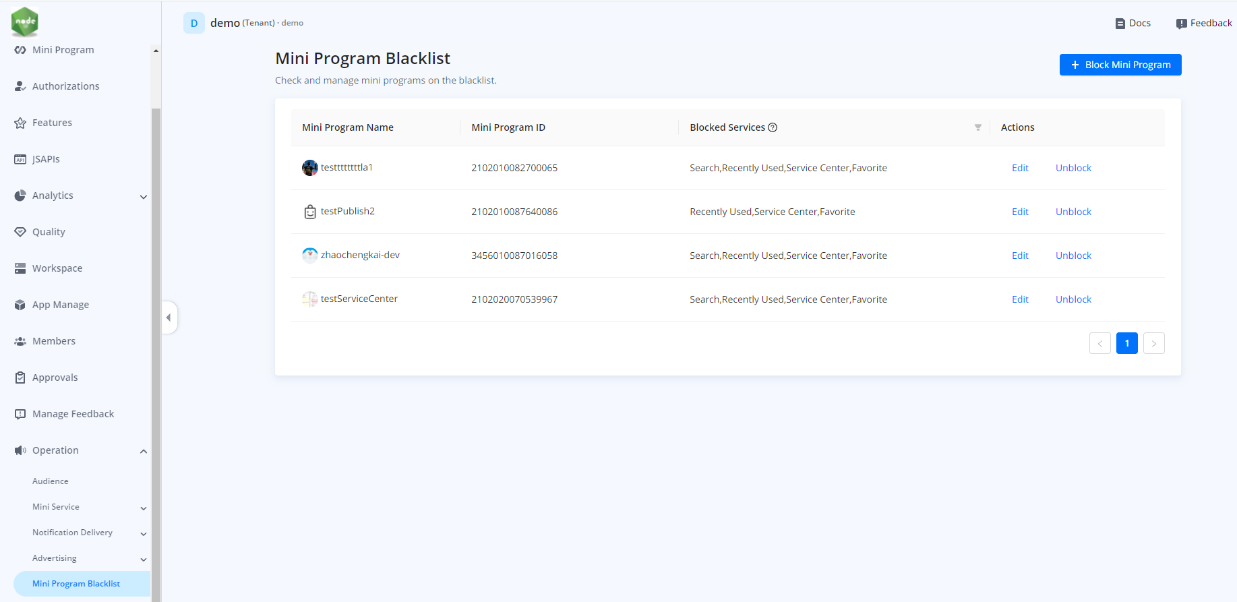Open Feedback from the top bar
The width and height of the screenshot is (1237, 602).
[x=1204, y=23]
